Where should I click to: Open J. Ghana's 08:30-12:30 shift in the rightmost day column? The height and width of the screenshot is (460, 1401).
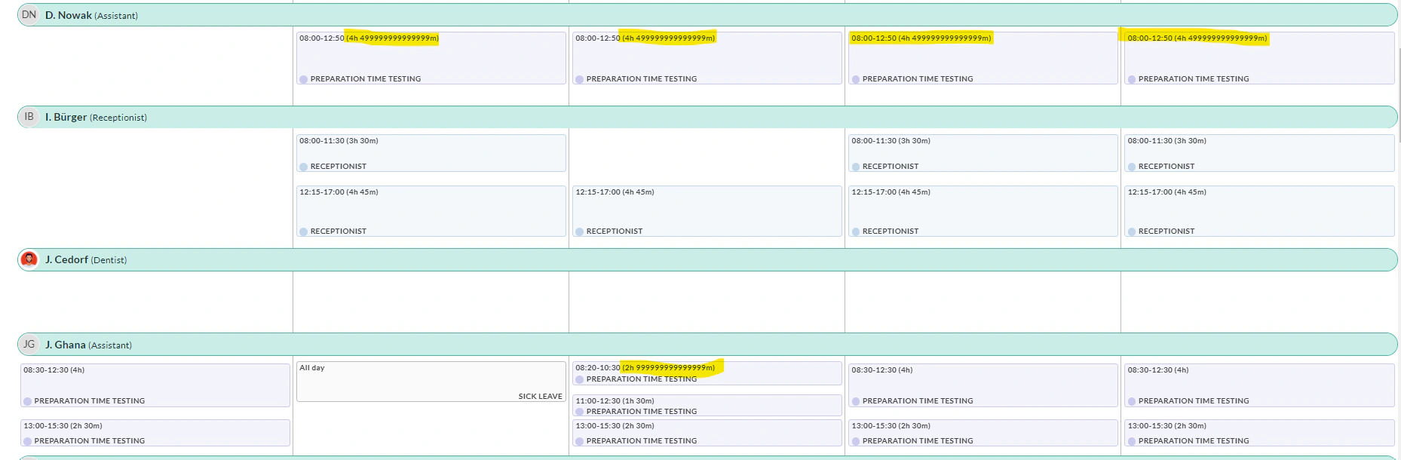tap(1259, 385)
